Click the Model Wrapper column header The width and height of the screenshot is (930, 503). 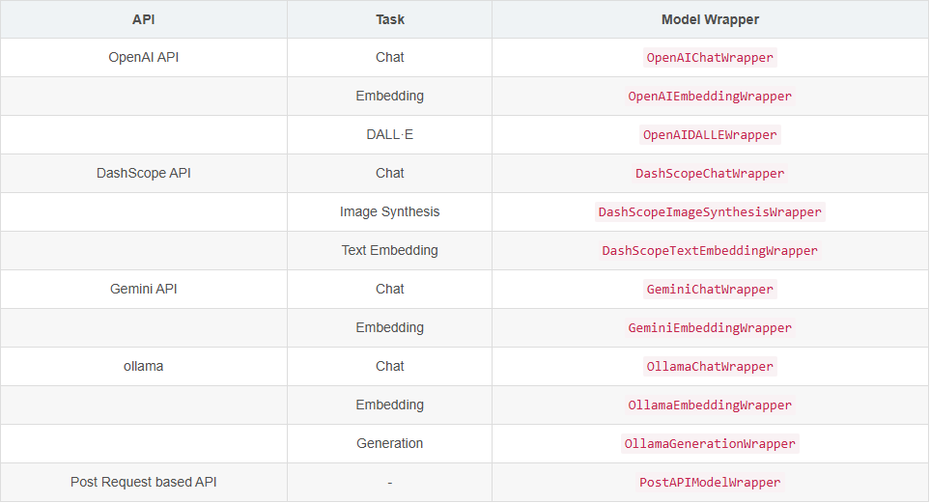click(x=710, y=19)
